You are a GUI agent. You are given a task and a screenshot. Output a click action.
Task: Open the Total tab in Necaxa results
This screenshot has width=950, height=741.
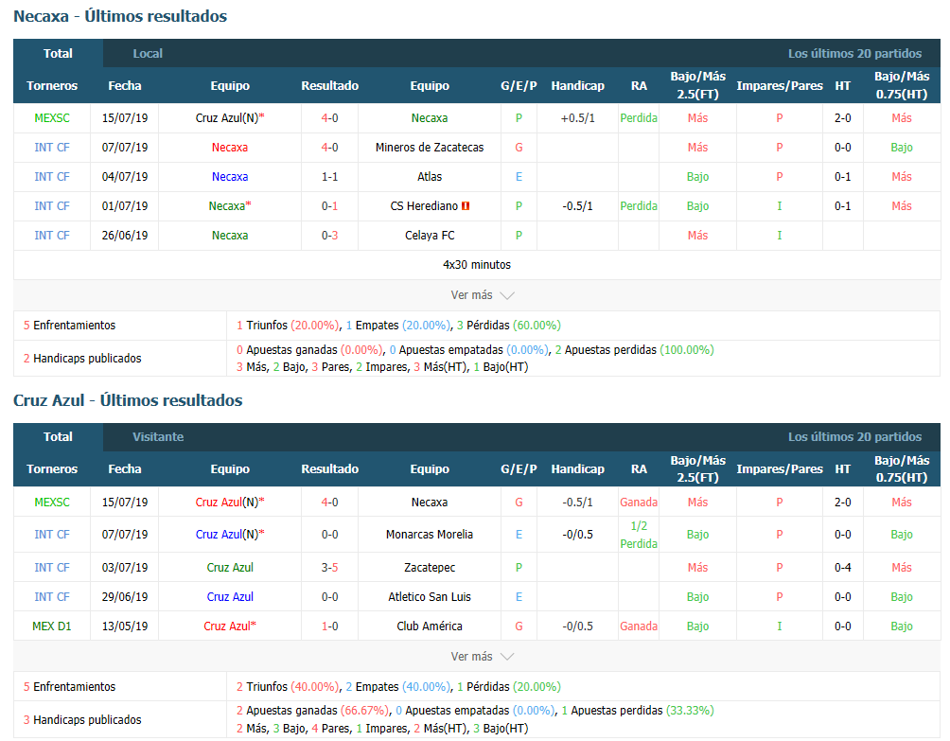click(58, 53)
